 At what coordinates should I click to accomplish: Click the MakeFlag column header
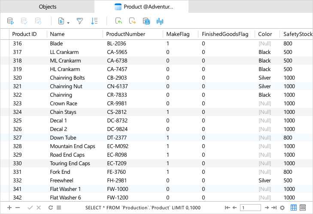(181, 34)
